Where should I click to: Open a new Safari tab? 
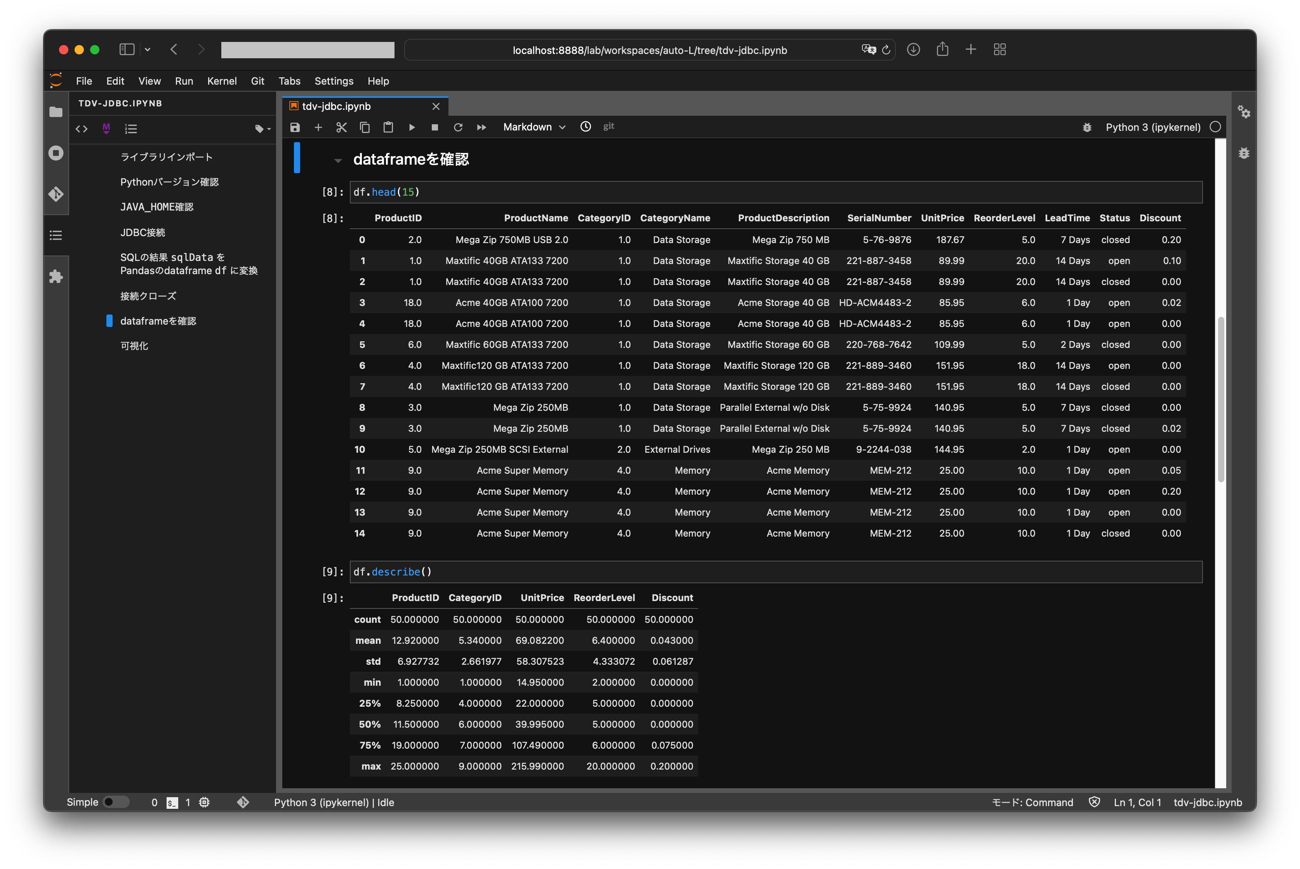point(971,49)
